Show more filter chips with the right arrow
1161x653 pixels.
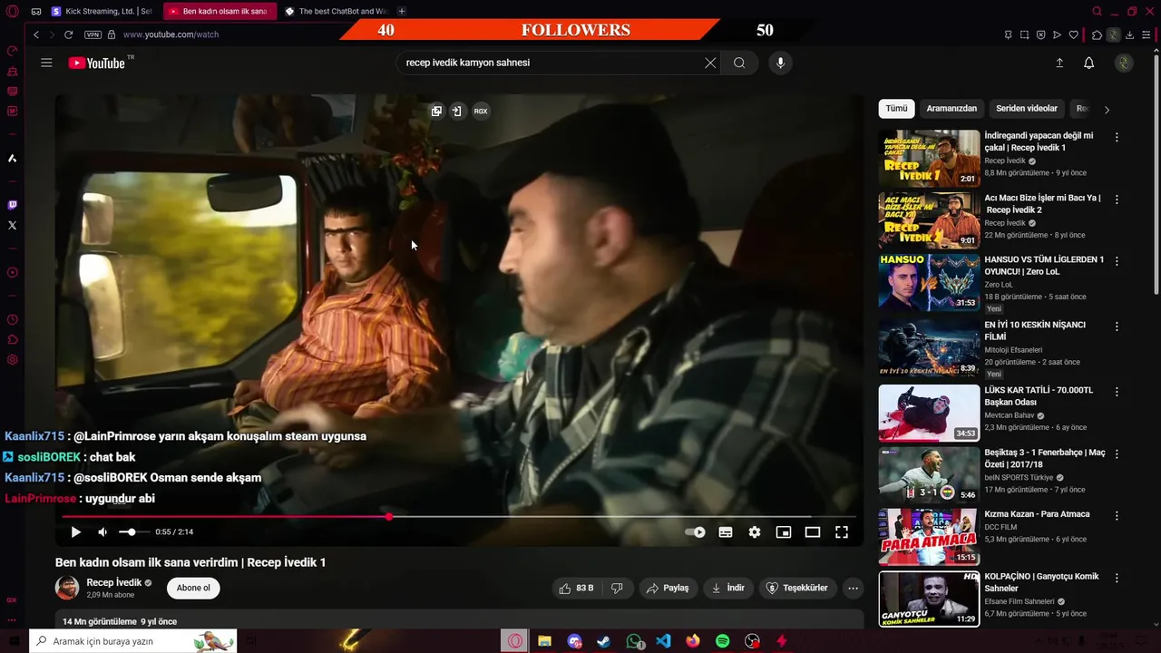click(x=1107, y=110)
